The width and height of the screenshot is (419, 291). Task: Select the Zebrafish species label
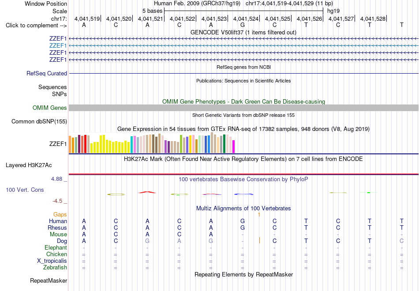point(55,268)
